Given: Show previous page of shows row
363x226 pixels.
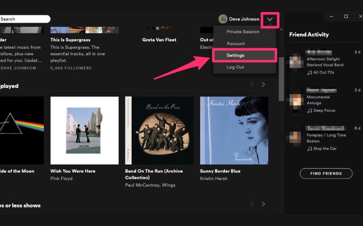Looking at the screenshot, I should tap(252, 204).
